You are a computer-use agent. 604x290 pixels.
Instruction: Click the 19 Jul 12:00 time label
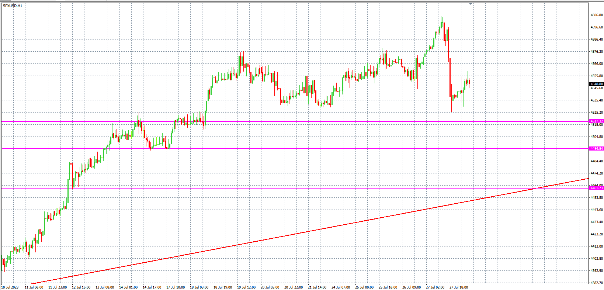pos(246,287)
